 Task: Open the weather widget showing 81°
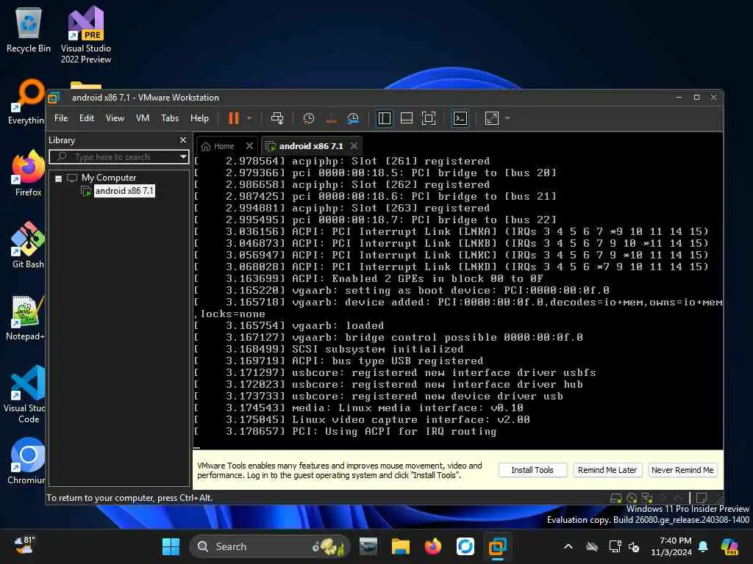24,546
